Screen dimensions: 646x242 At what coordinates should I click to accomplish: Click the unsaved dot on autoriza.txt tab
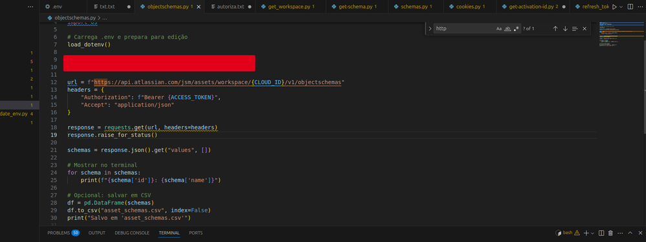coord(250,7)
